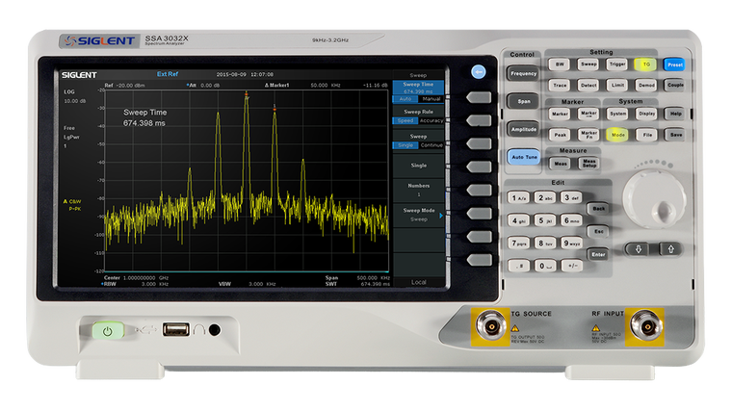Image resolution: width=732 pixels, height=411 pixels.
Task: Click the rotary knob
Action: click(x=655, y=198)
